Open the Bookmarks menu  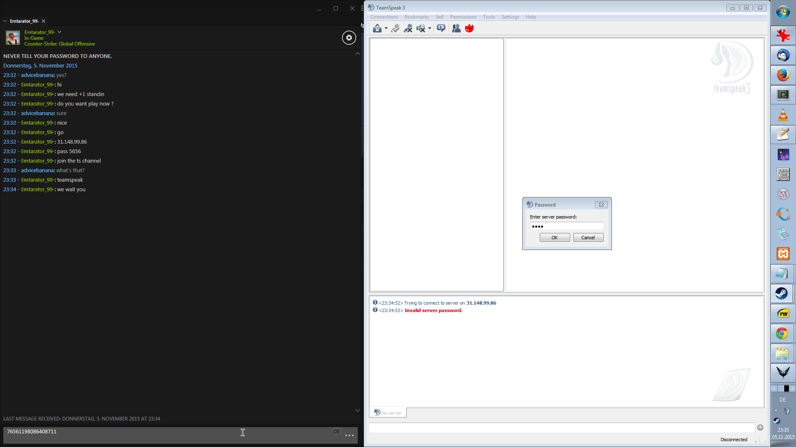tap(416, 17)
